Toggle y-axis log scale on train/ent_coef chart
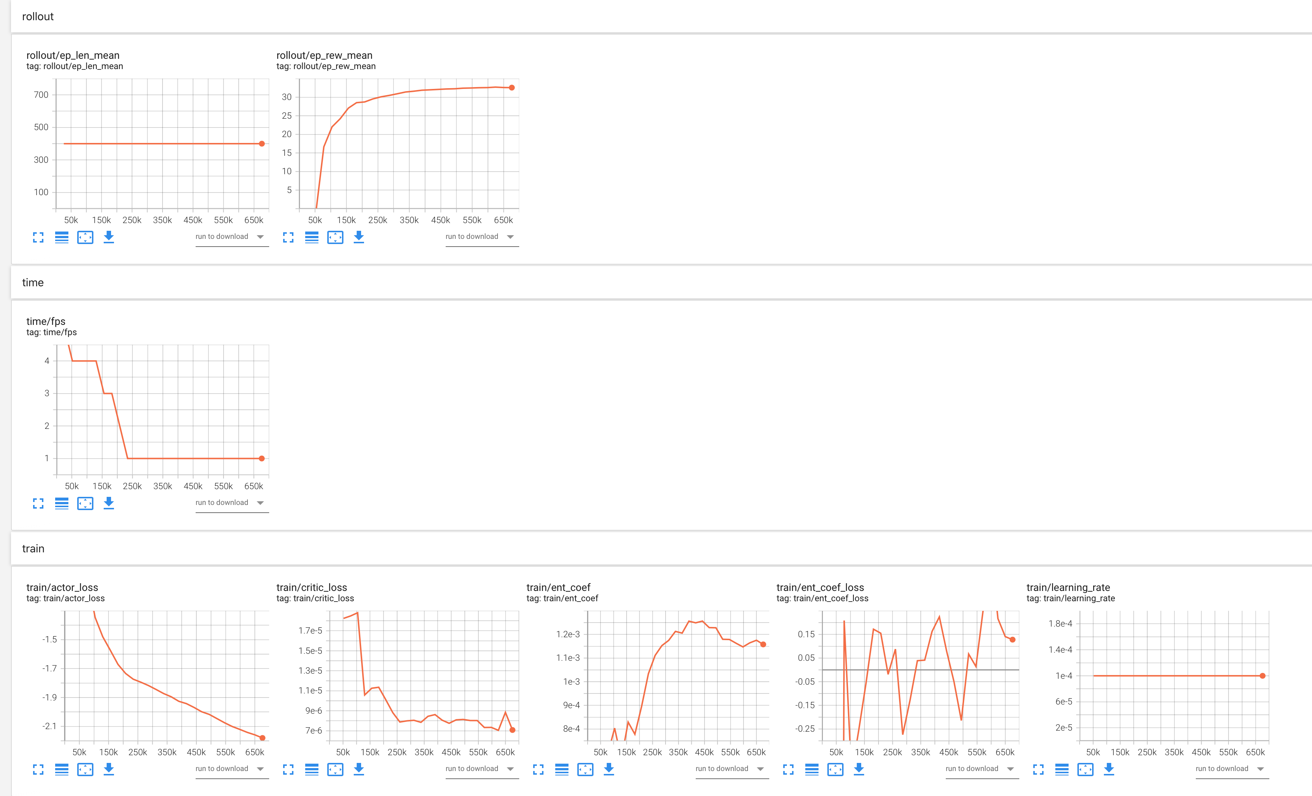 pyautogui.click(x=562, y=770)
